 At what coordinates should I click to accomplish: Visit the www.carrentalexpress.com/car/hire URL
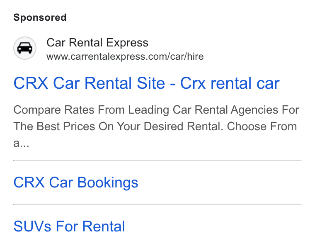point(125,56)
